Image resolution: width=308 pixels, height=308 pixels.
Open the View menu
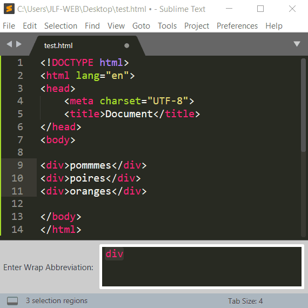point(116,26)
